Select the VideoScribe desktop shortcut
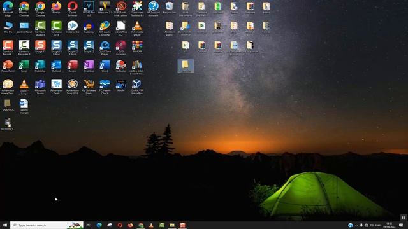Screen dimensions: 408x229 pos(72,27)
